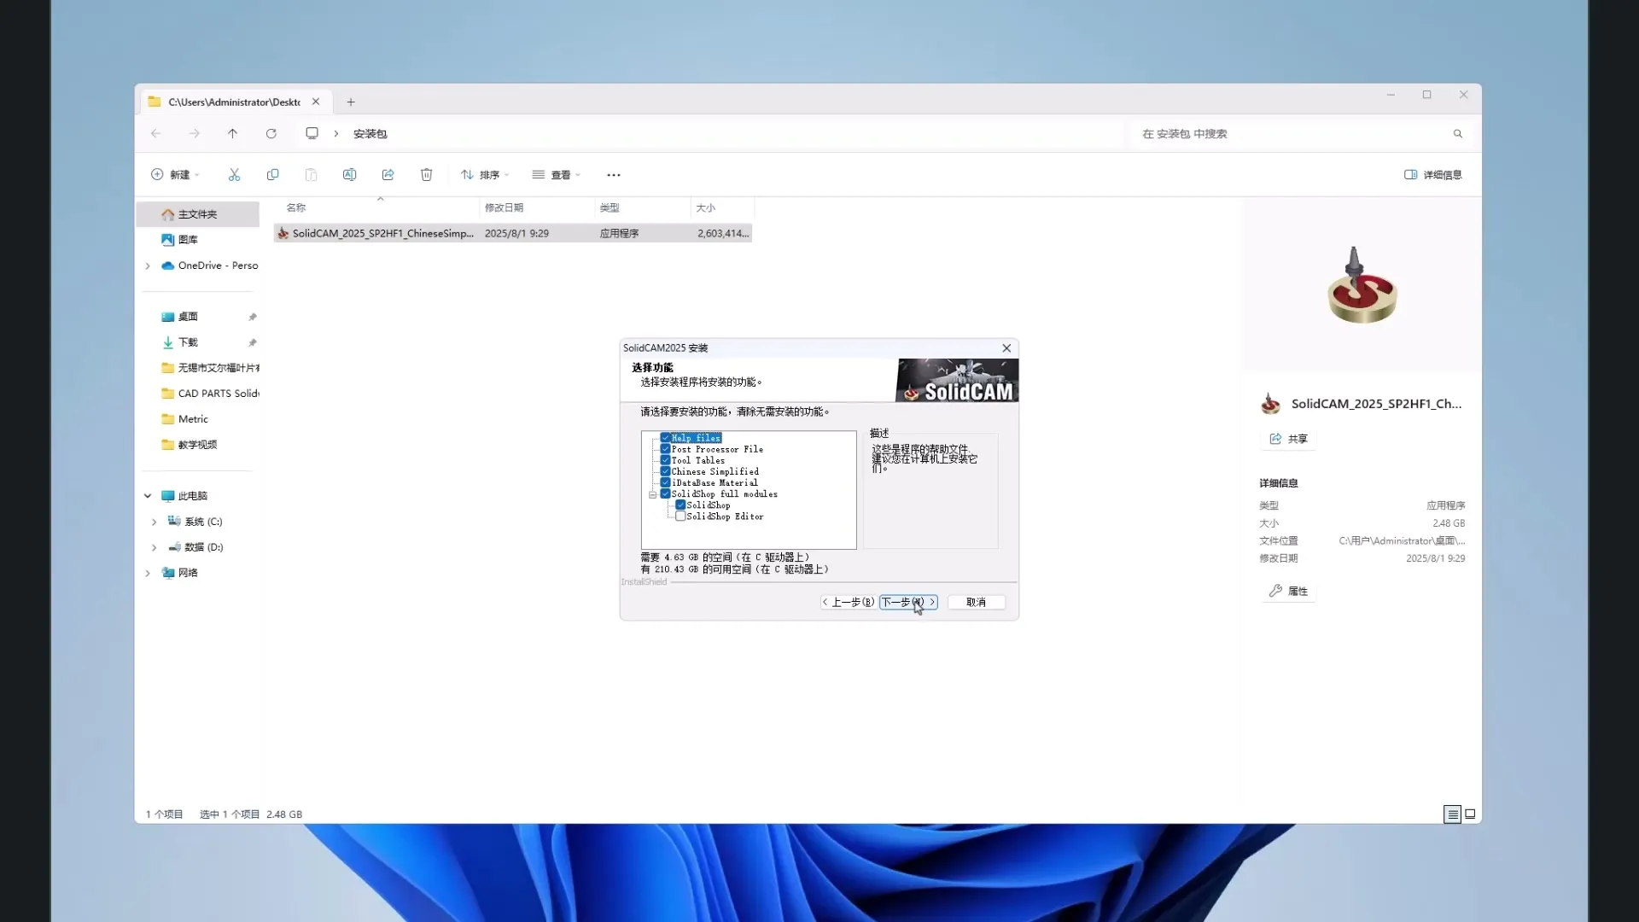
Task: Open the see-more ellipsis toolbar menu
Action: (x=614, y=174)
